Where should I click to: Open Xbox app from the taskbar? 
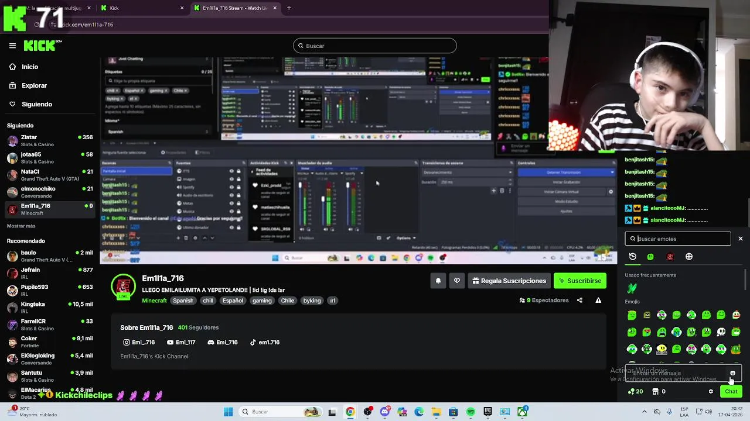(x=522, y=412)
